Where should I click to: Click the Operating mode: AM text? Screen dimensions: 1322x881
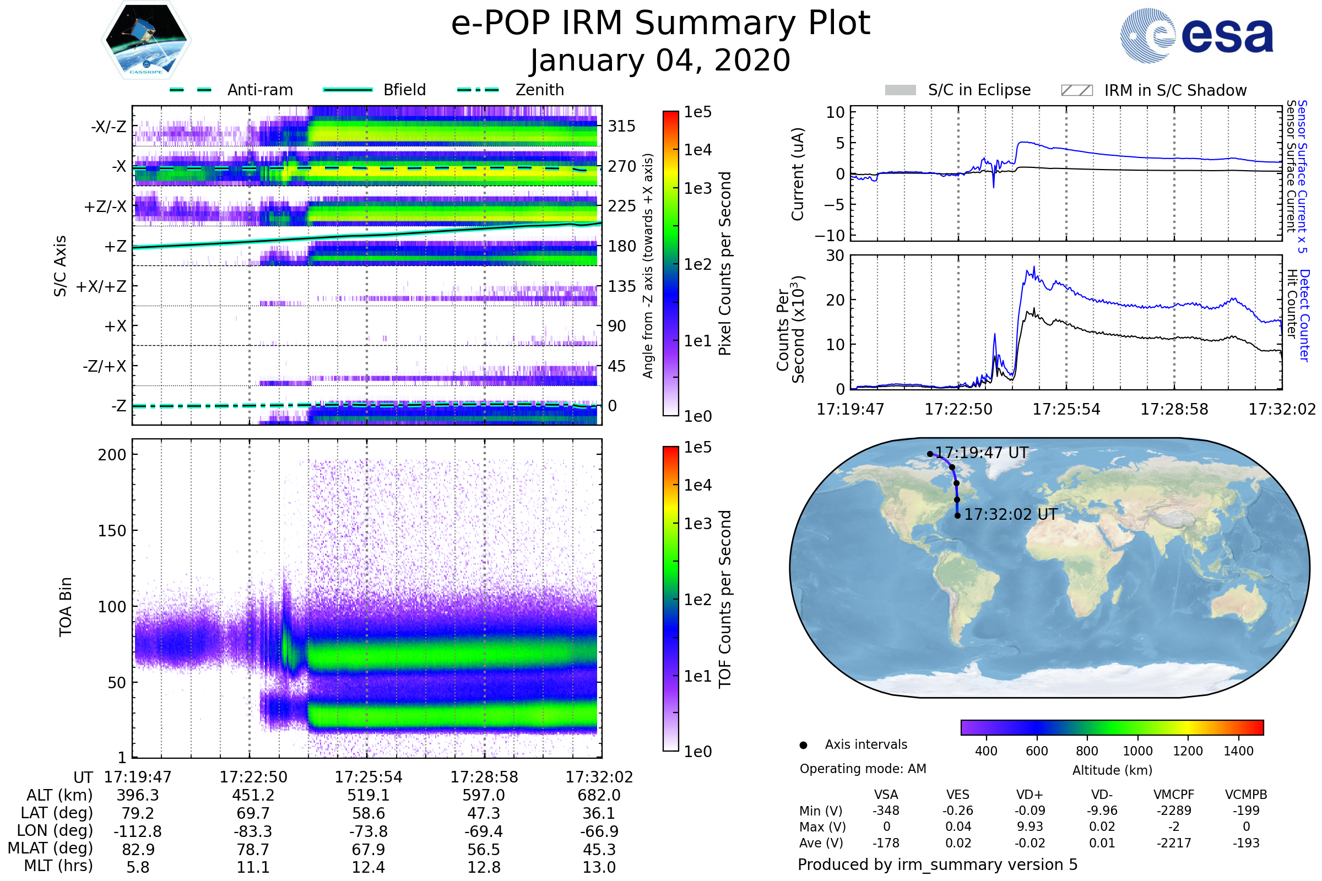863,769
